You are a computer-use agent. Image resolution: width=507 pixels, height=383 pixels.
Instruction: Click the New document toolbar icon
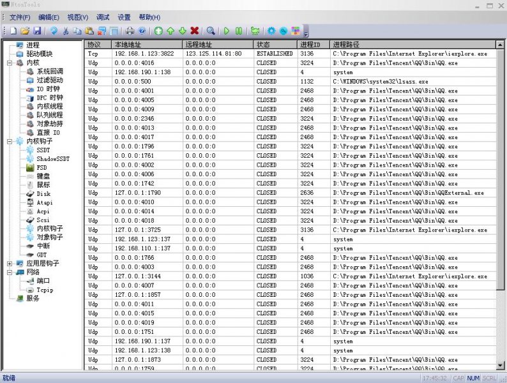point(13,31)
